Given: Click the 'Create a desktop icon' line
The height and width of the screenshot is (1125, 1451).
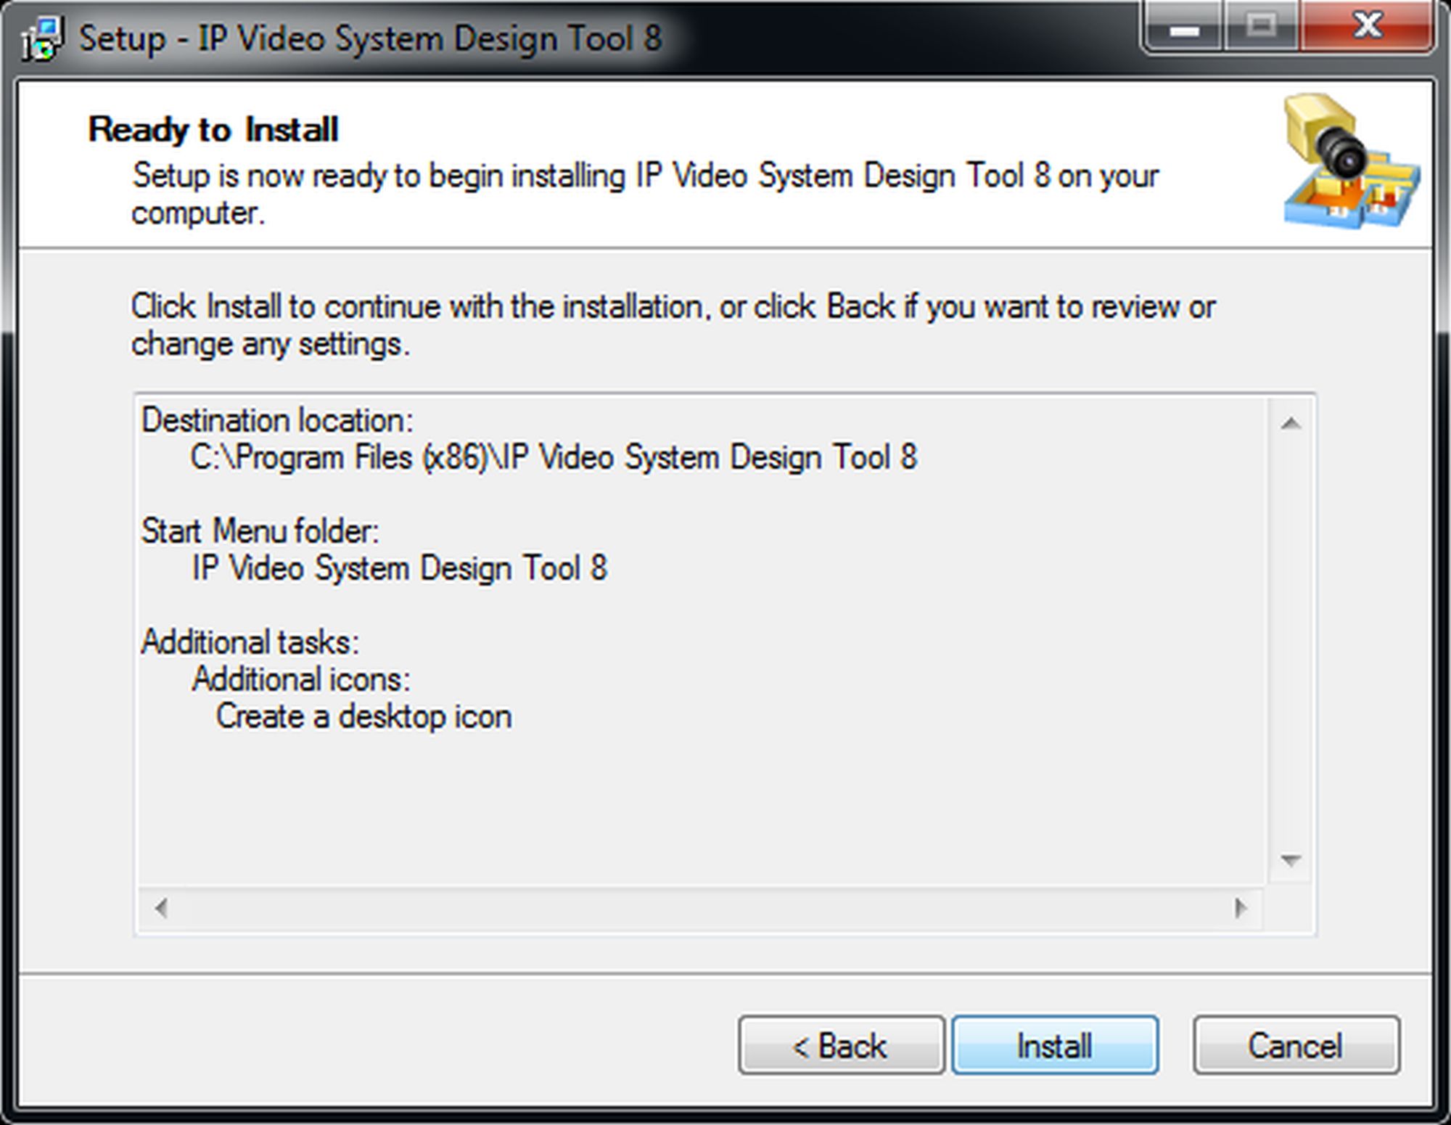Looking at the screenshot, I should click(x=363, y=717).
